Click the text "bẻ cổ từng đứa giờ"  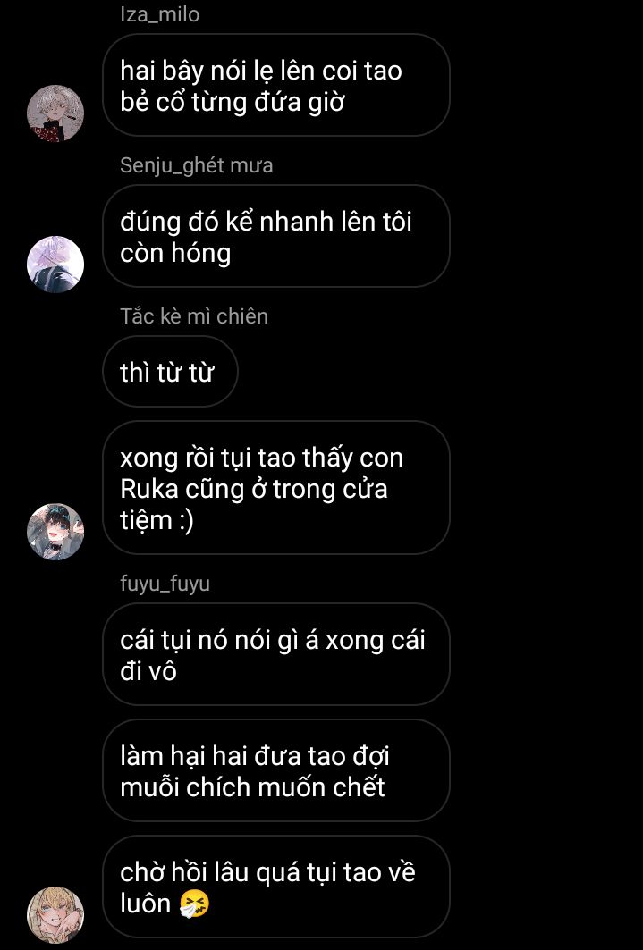tap(233, 103)
